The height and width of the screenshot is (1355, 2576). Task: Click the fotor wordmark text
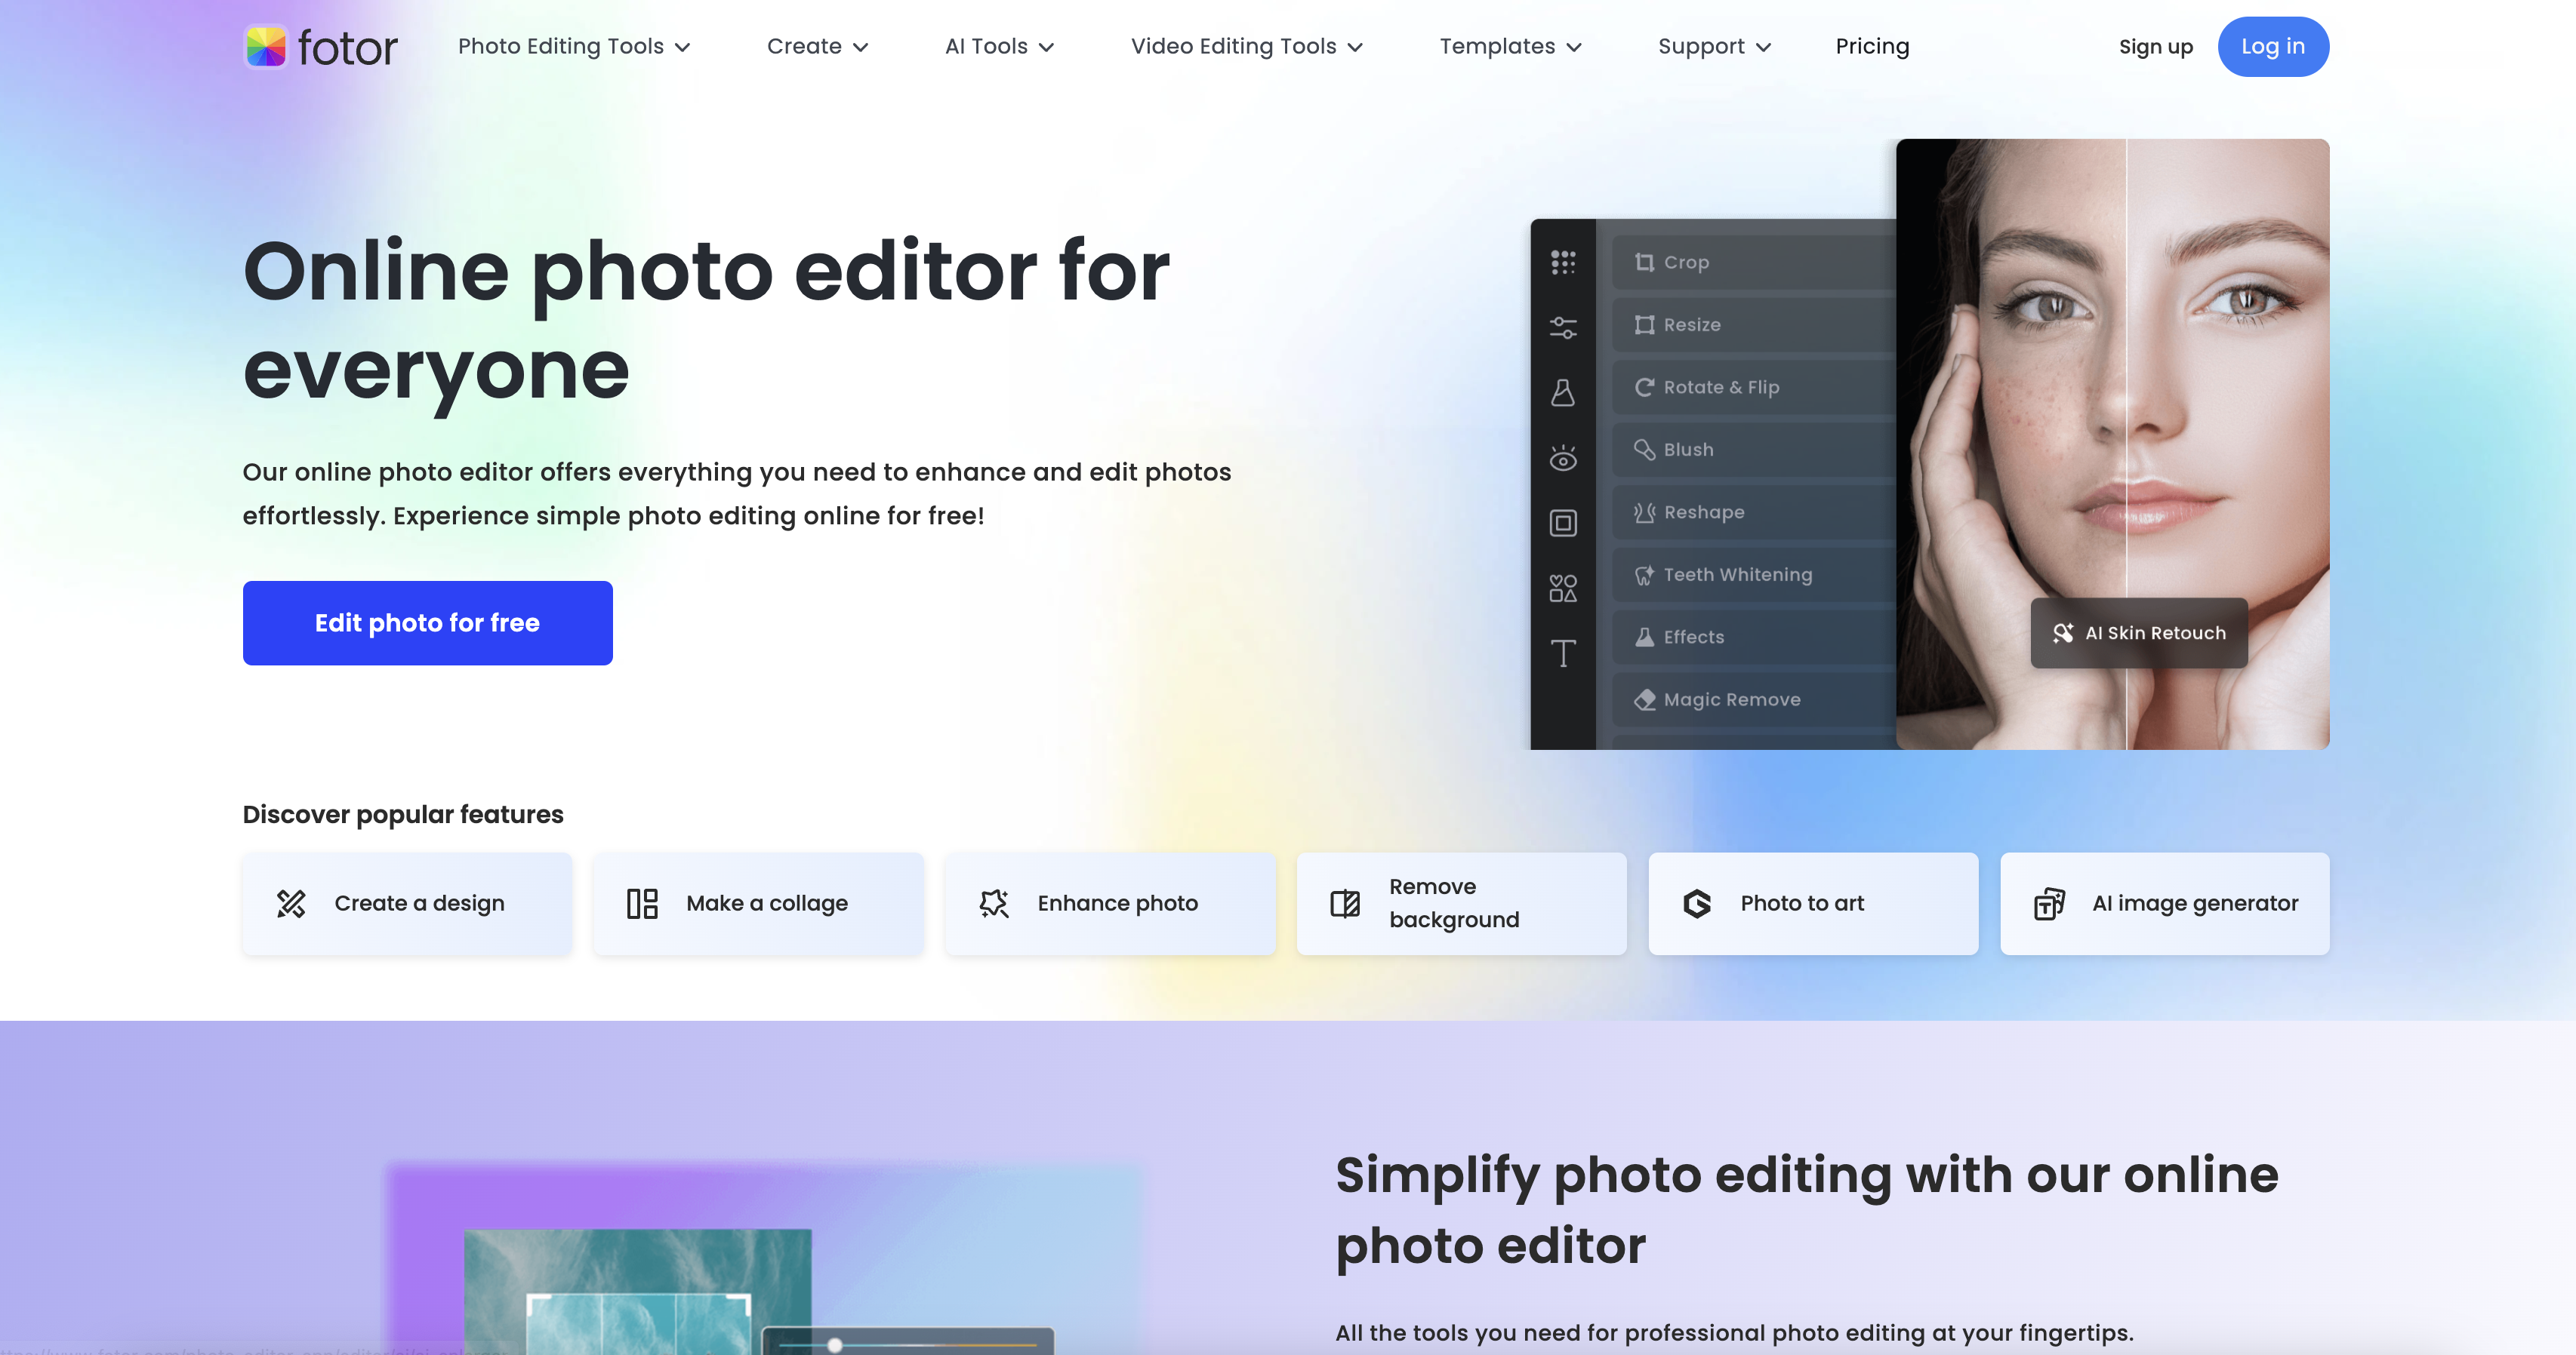[347, 48]
